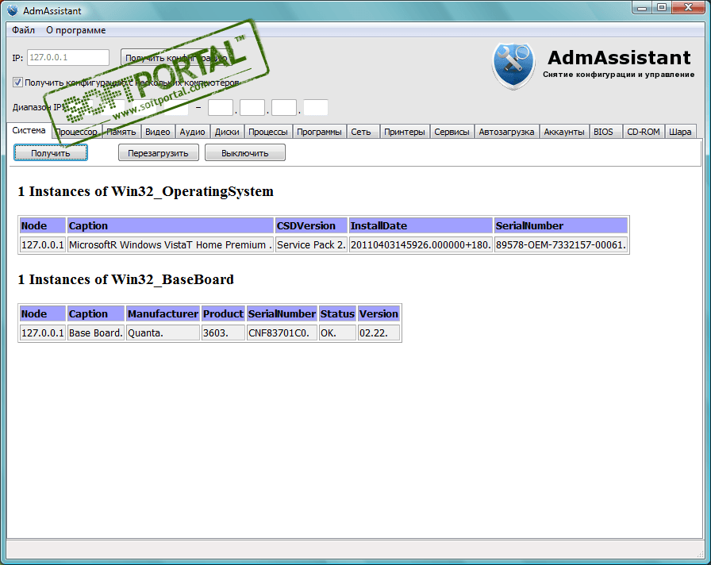The height and width of the screenshot is (565, 711).
Task: Click the Получить конфигурацию button
Action: click(x=176, y=58)
